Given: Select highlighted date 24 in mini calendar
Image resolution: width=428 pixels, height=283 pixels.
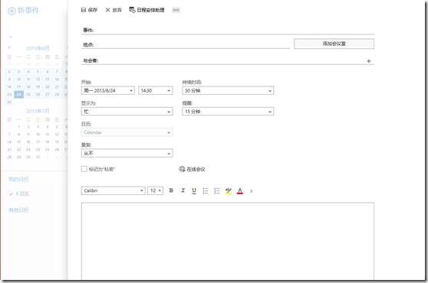Looking at the screenshot, I should click(19, 94).
